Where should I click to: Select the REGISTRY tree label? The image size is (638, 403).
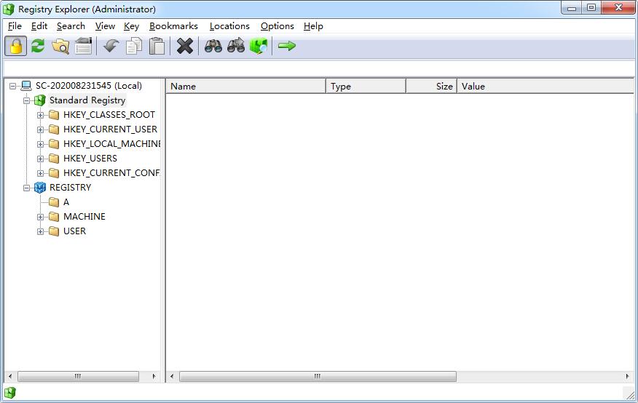71,187
